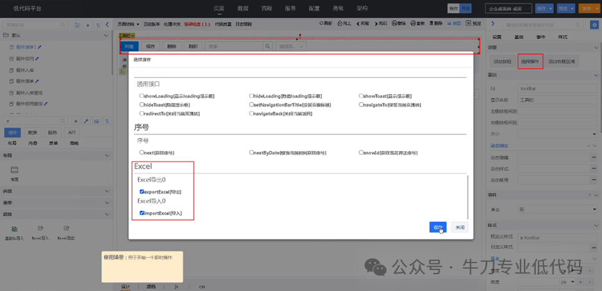Collapse the 默认 folder chevron in the page tree
Viewport: 602px width, 291px height.
(x=107, y=36)
